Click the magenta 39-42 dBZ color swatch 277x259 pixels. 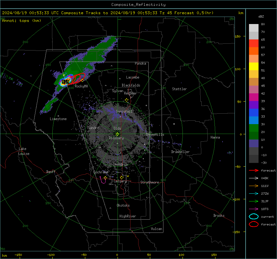254,97
